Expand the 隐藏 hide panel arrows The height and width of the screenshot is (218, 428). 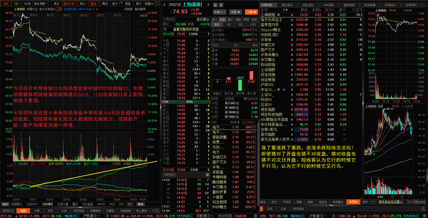tap(149, 4)
